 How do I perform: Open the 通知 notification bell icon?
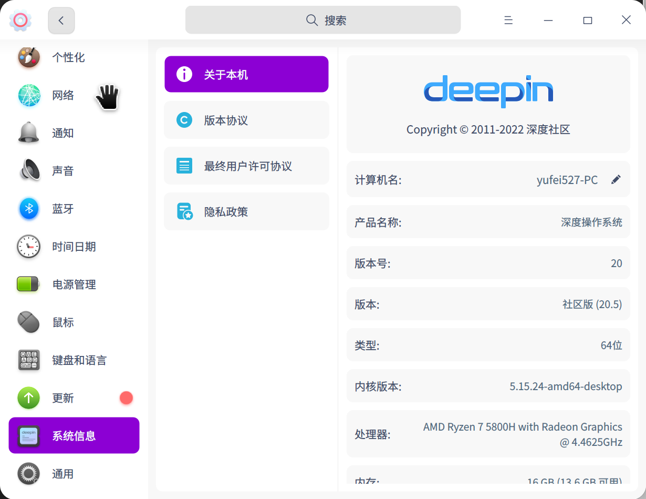tap(29, 133)
